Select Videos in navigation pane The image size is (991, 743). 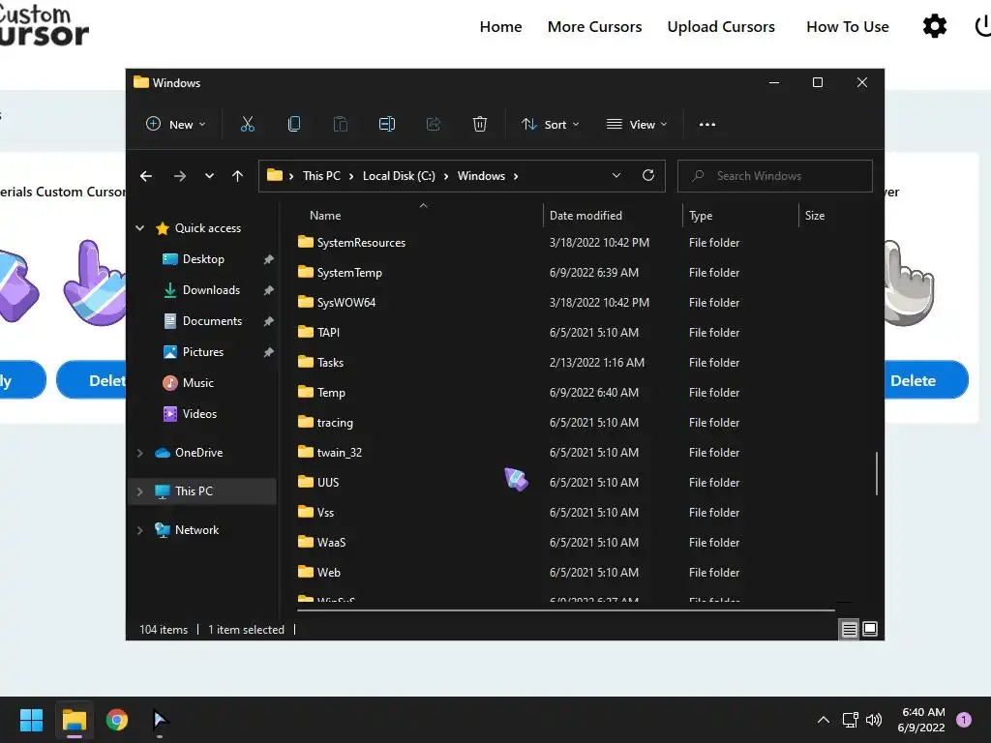[x=199, y=414]
